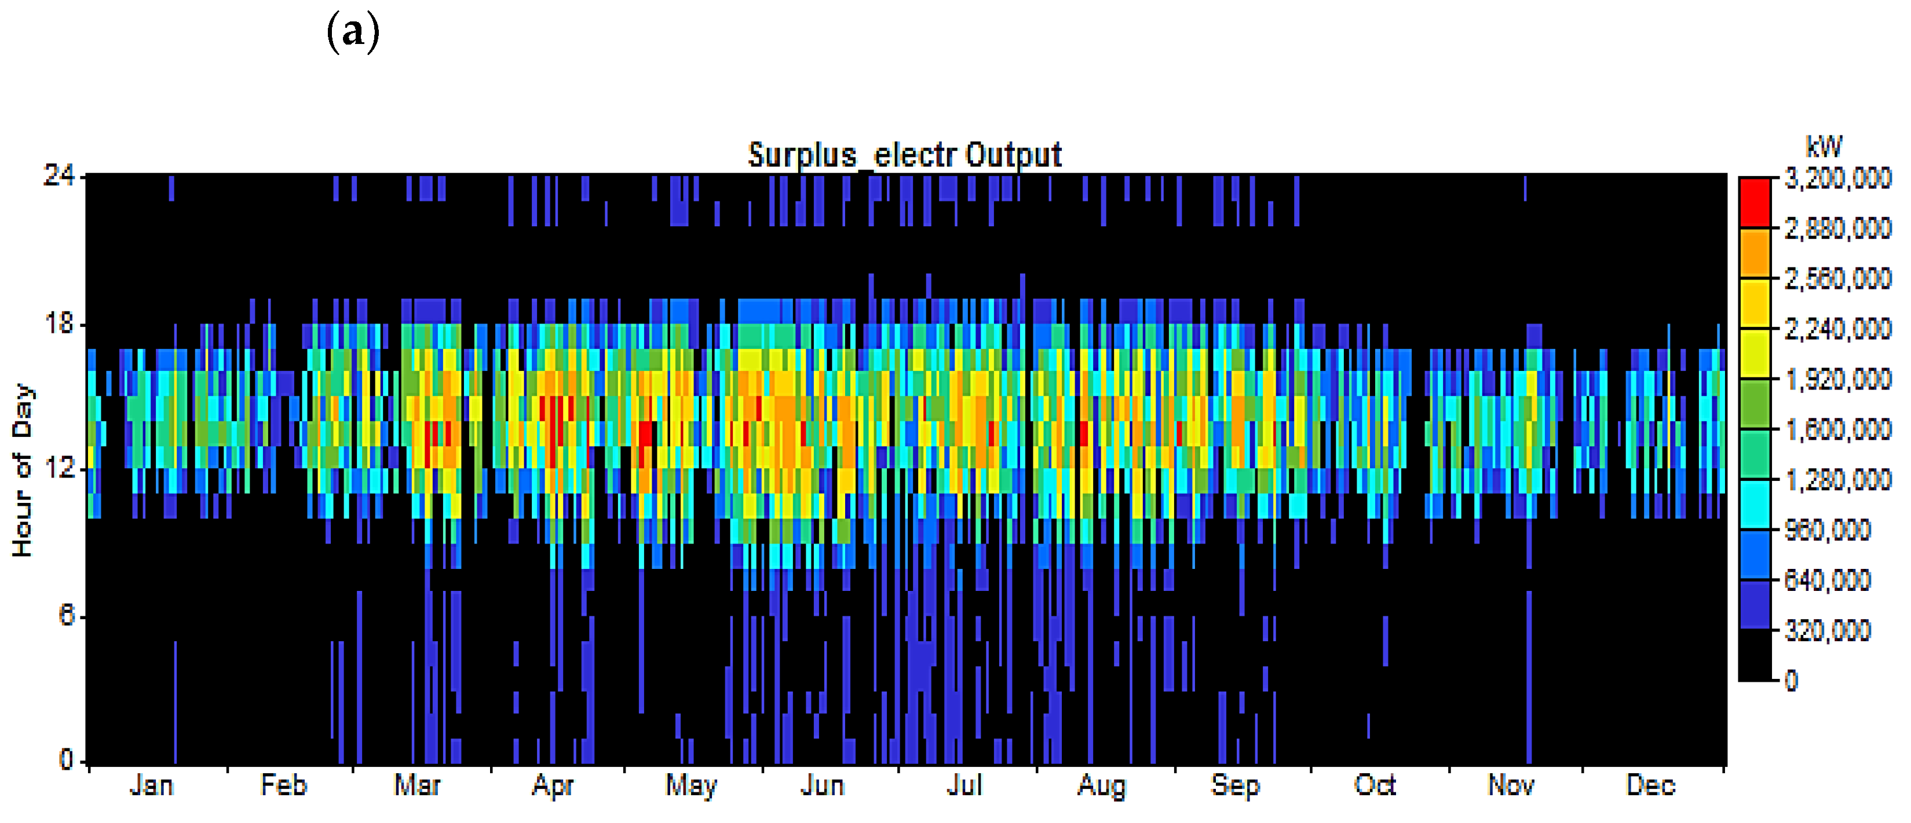Click the red color legend segment

1755,203
